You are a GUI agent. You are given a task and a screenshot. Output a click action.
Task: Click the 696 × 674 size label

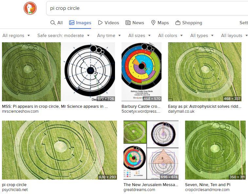(x=169, y=177)
